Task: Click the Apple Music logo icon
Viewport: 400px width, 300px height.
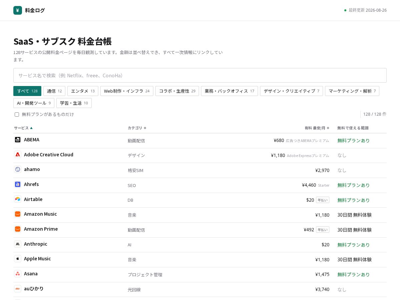Action: (x=18, y=259)
